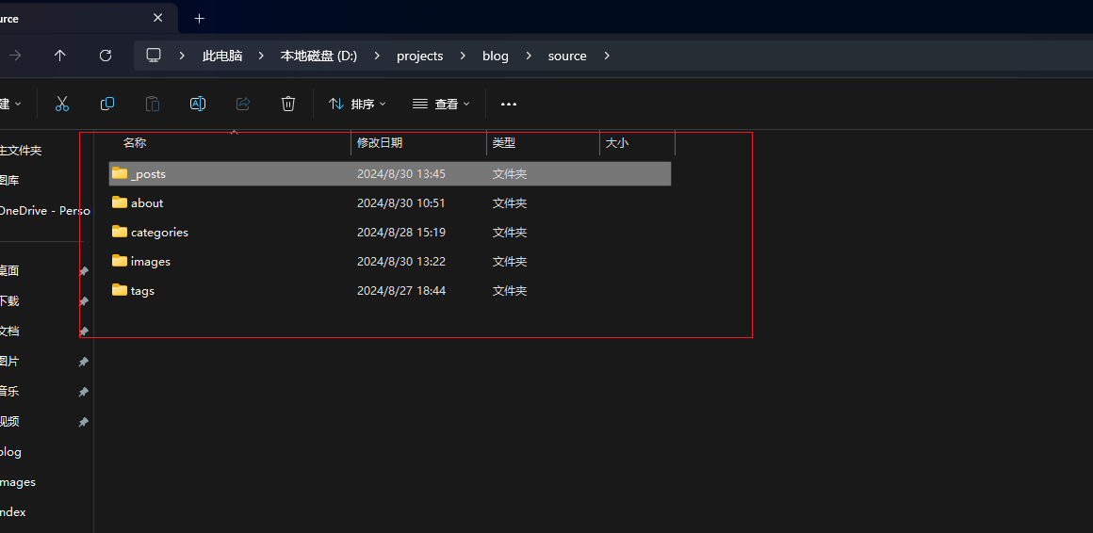Select the _posts folder
The width and height of the screenshot is (1093, 533).
[x=148, y=173]
